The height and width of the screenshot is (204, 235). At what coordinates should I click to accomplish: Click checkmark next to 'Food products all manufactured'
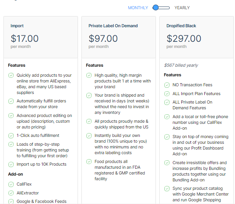point(89,161)
